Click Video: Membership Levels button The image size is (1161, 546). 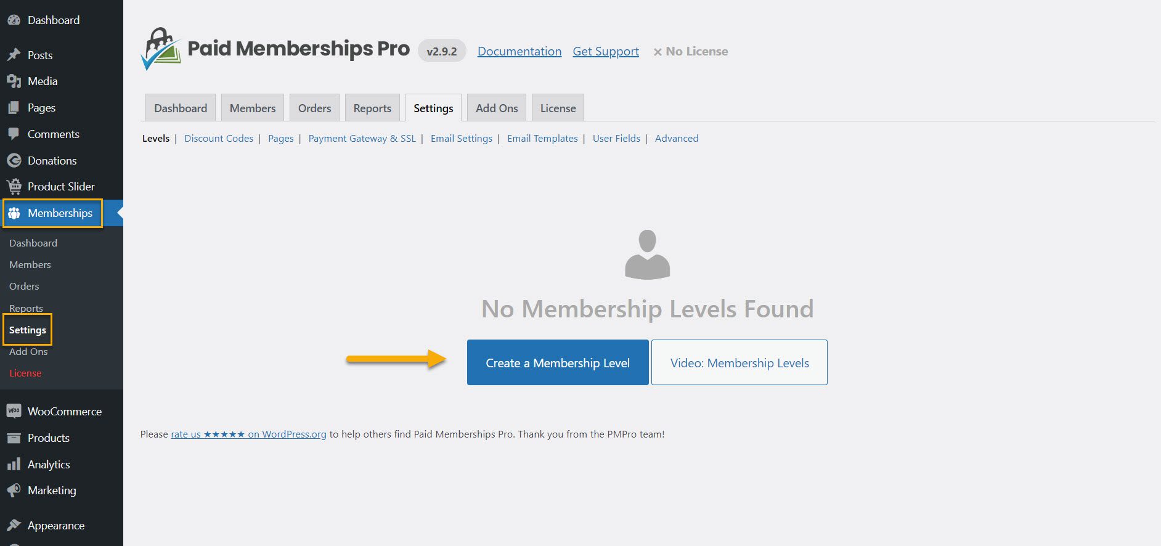739,362
